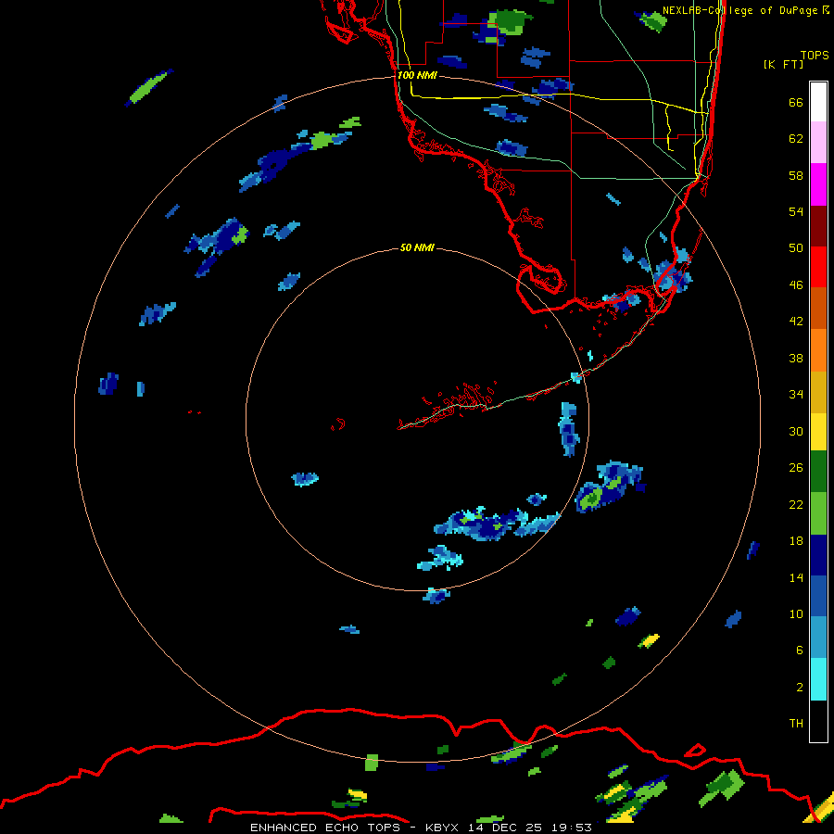Click the legend value '42'
Screen dimensions: 834x834
tap(796, 321)
